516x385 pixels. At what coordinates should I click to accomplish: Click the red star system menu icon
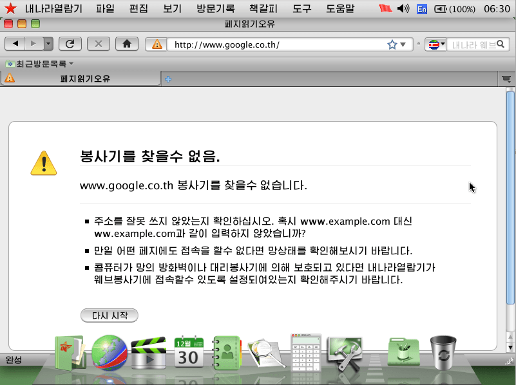click(x=10, y=8)
